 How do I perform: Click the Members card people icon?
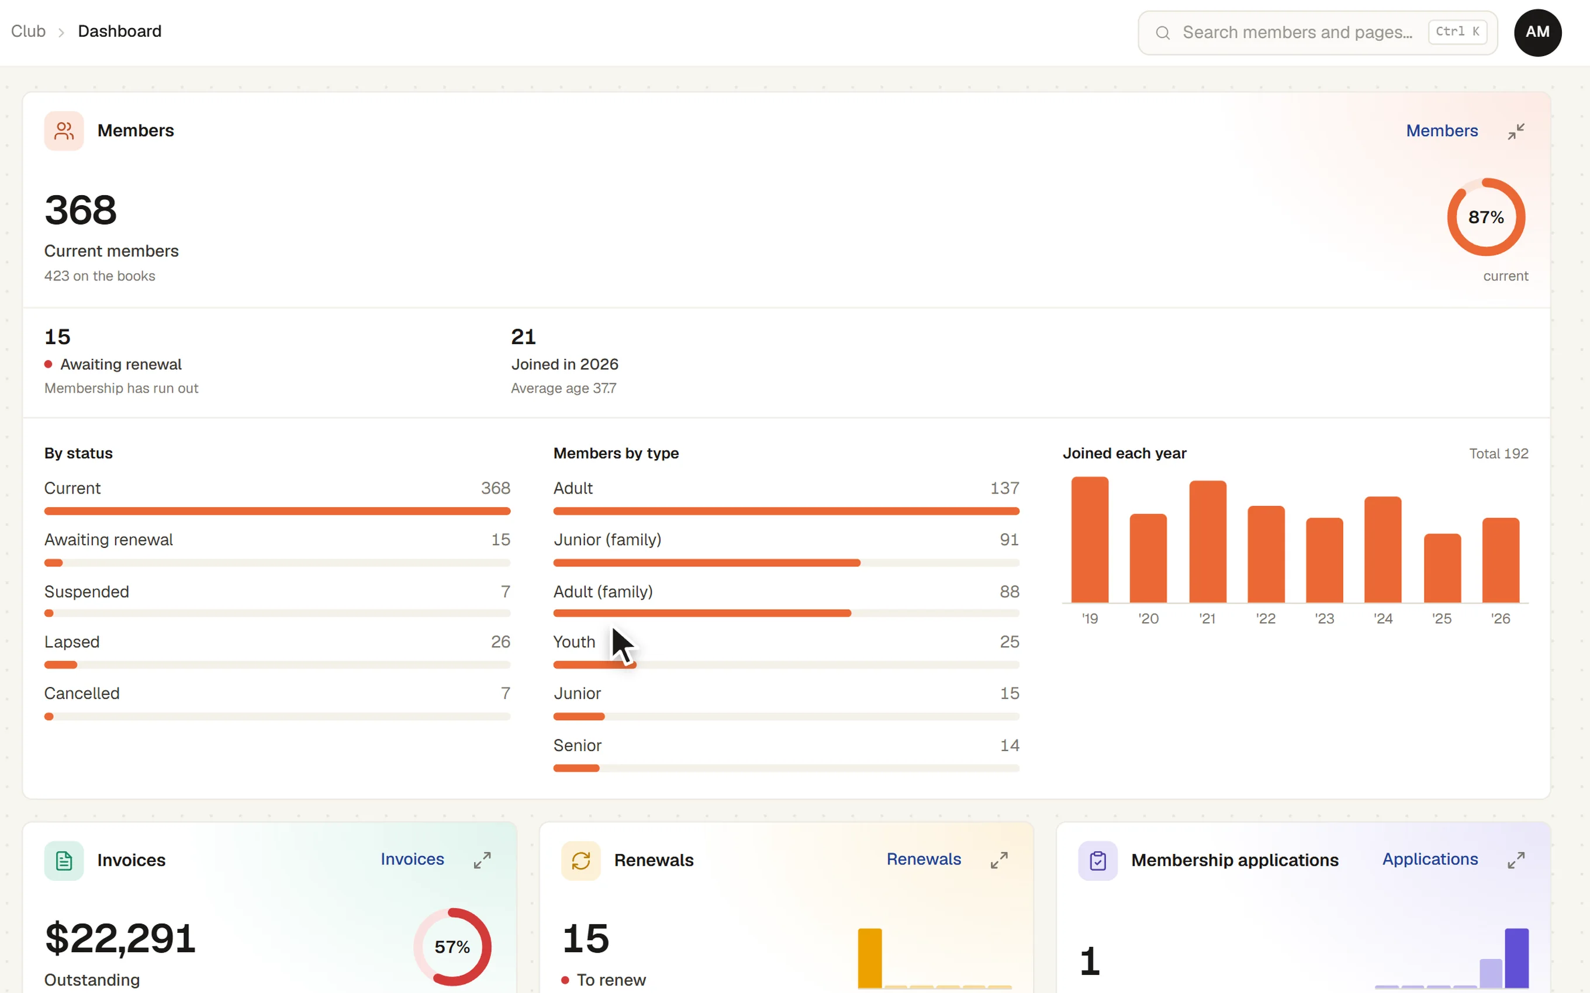pos(64,131)
